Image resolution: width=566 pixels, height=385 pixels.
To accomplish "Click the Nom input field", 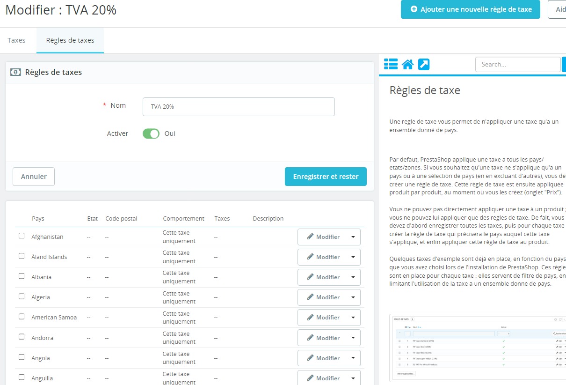I will point(239,107).
